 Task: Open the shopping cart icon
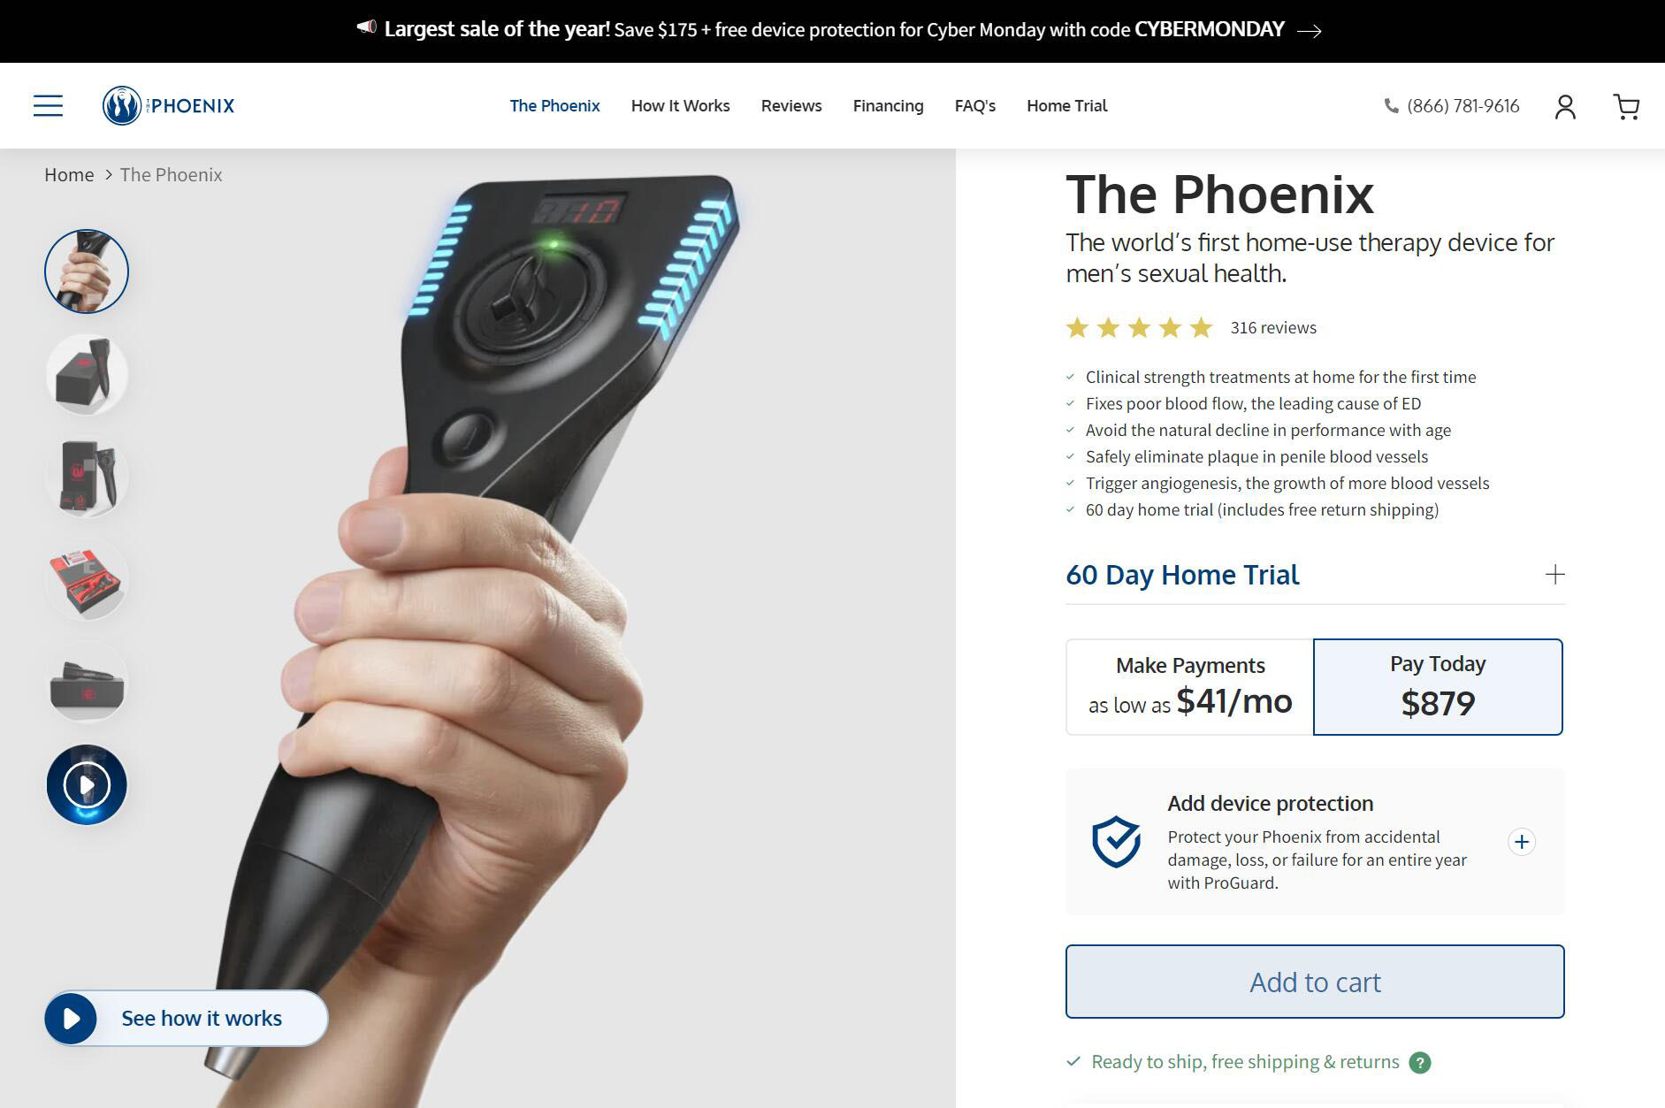click(x=1626, y=107)
